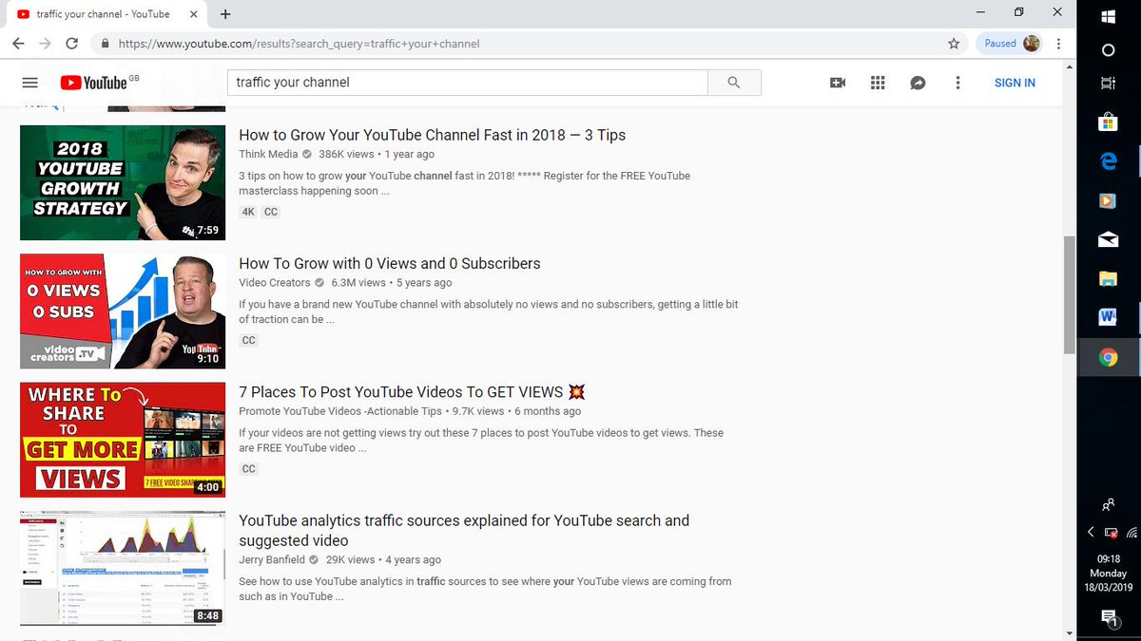The height and width of the screenshot is (641, 1141).
Task: Click Chrome taskbar icon
Action: [x=1108, y=358]
